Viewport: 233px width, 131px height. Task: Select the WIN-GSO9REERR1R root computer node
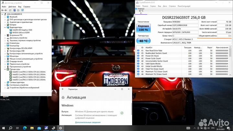14,14
